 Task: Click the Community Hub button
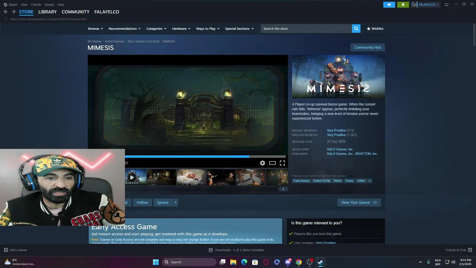[x=367, y=47]
